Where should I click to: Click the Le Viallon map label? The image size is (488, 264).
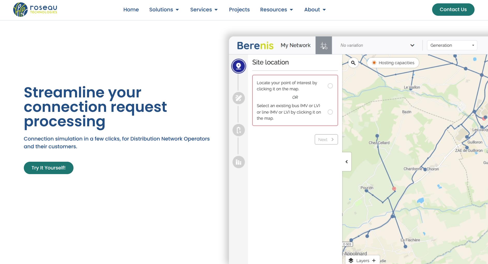point(412,87)
